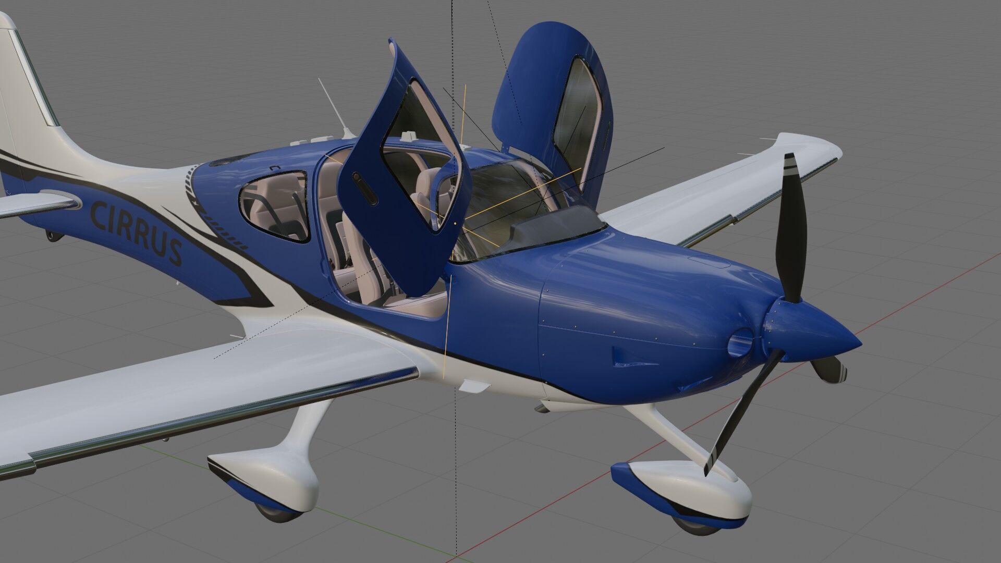Click the CIRRUS lettering on the fuselage
Viewport: 1001px width, 563px height.
(137, 234)
